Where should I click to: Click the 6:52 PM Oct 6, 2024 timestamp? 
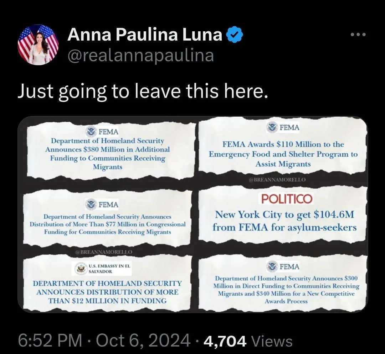click(x=104, y=341)
